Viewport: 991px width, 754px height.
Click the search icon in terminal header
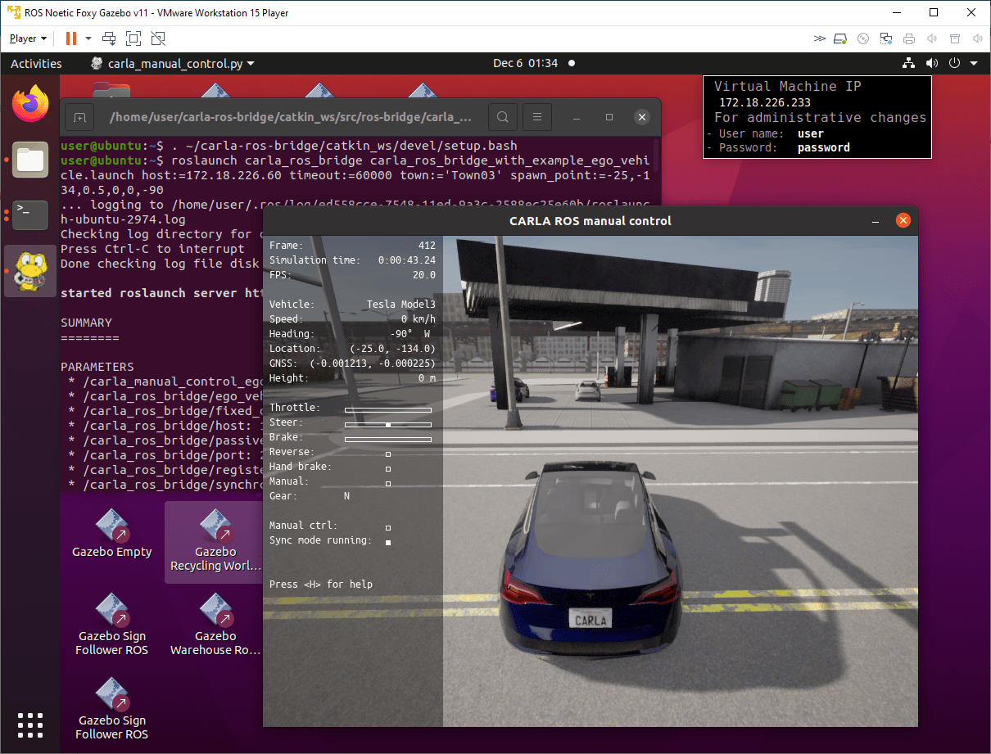pyautogui.click(x=503, y=117)
